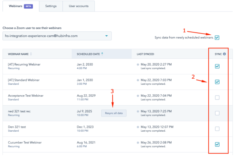Sort by Webinar Name column arrows
This screenshot has width=236, height=156.
pyautogui.click(x=31, y=54)
